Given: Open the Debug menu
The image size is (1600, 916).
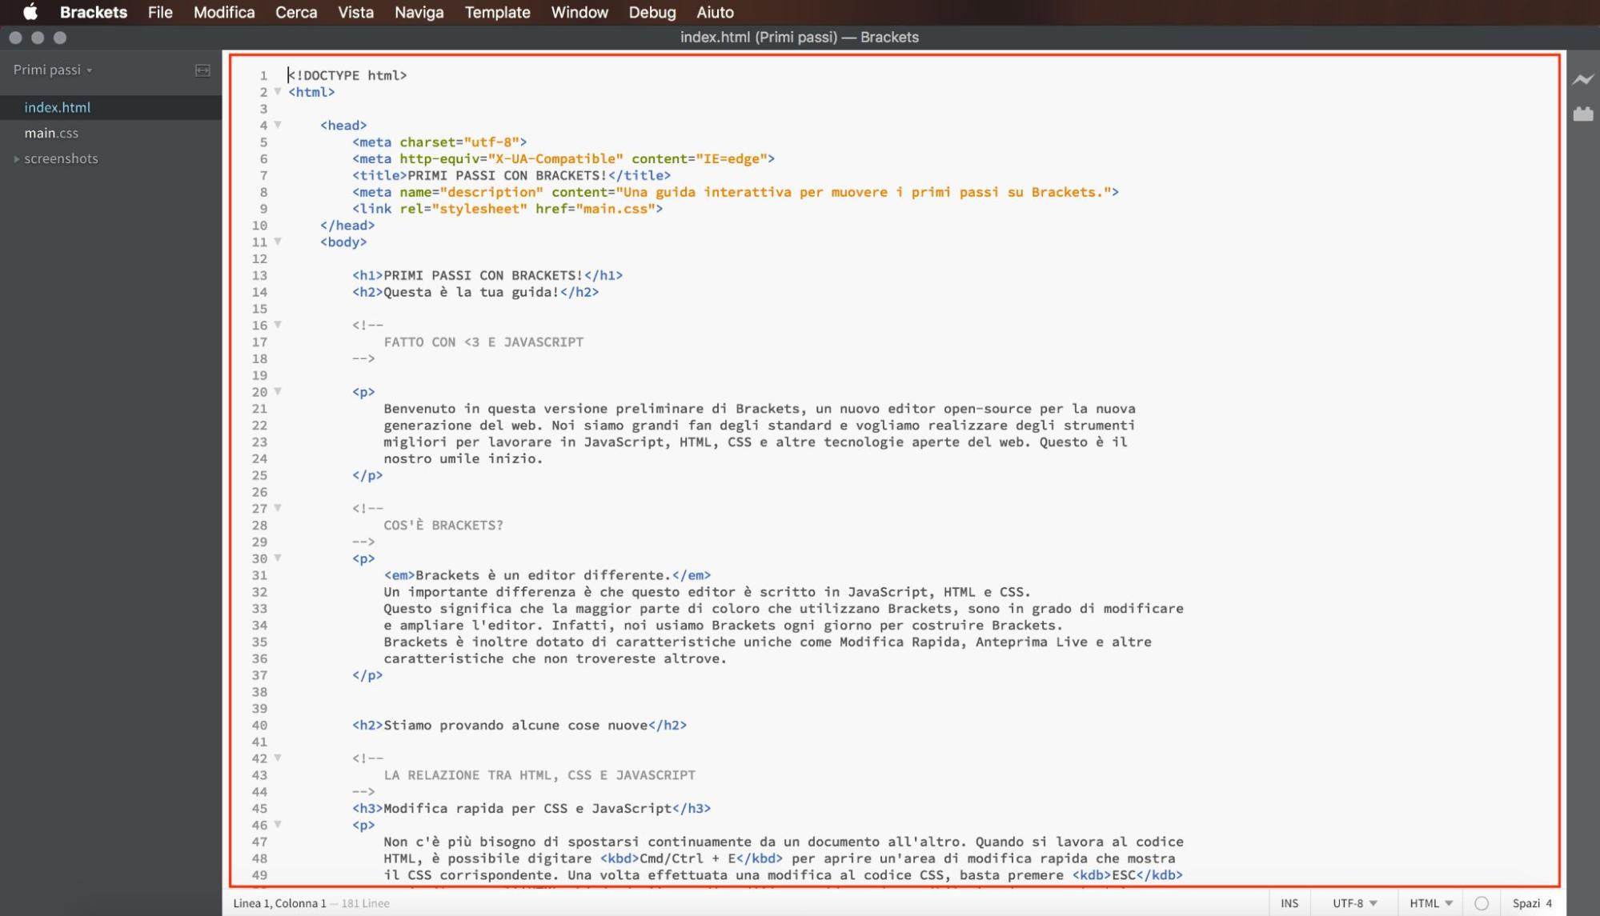Looking at the screenshot, I should (x=652, y=12).
